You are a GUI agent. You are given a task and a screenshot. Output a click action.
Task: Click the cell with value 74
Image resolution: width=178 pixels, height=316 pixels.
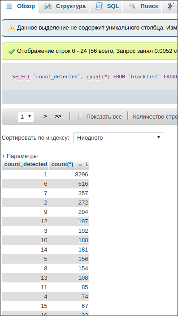click(69, 297)
